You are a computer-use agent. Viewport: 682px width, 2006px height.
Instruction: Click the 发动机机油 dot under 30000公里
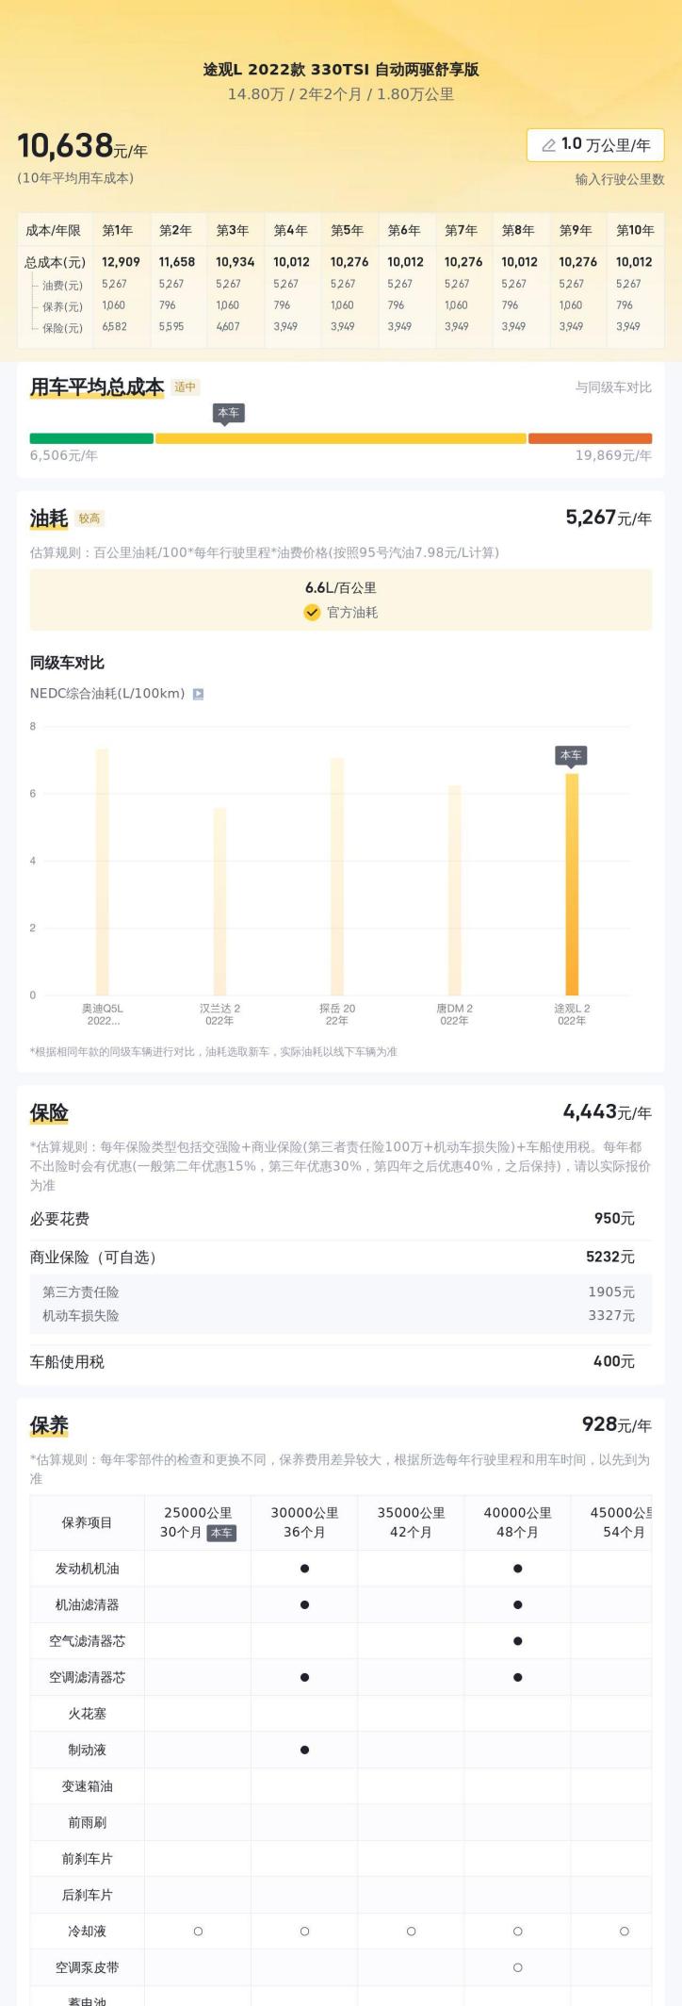[304, 1569]
